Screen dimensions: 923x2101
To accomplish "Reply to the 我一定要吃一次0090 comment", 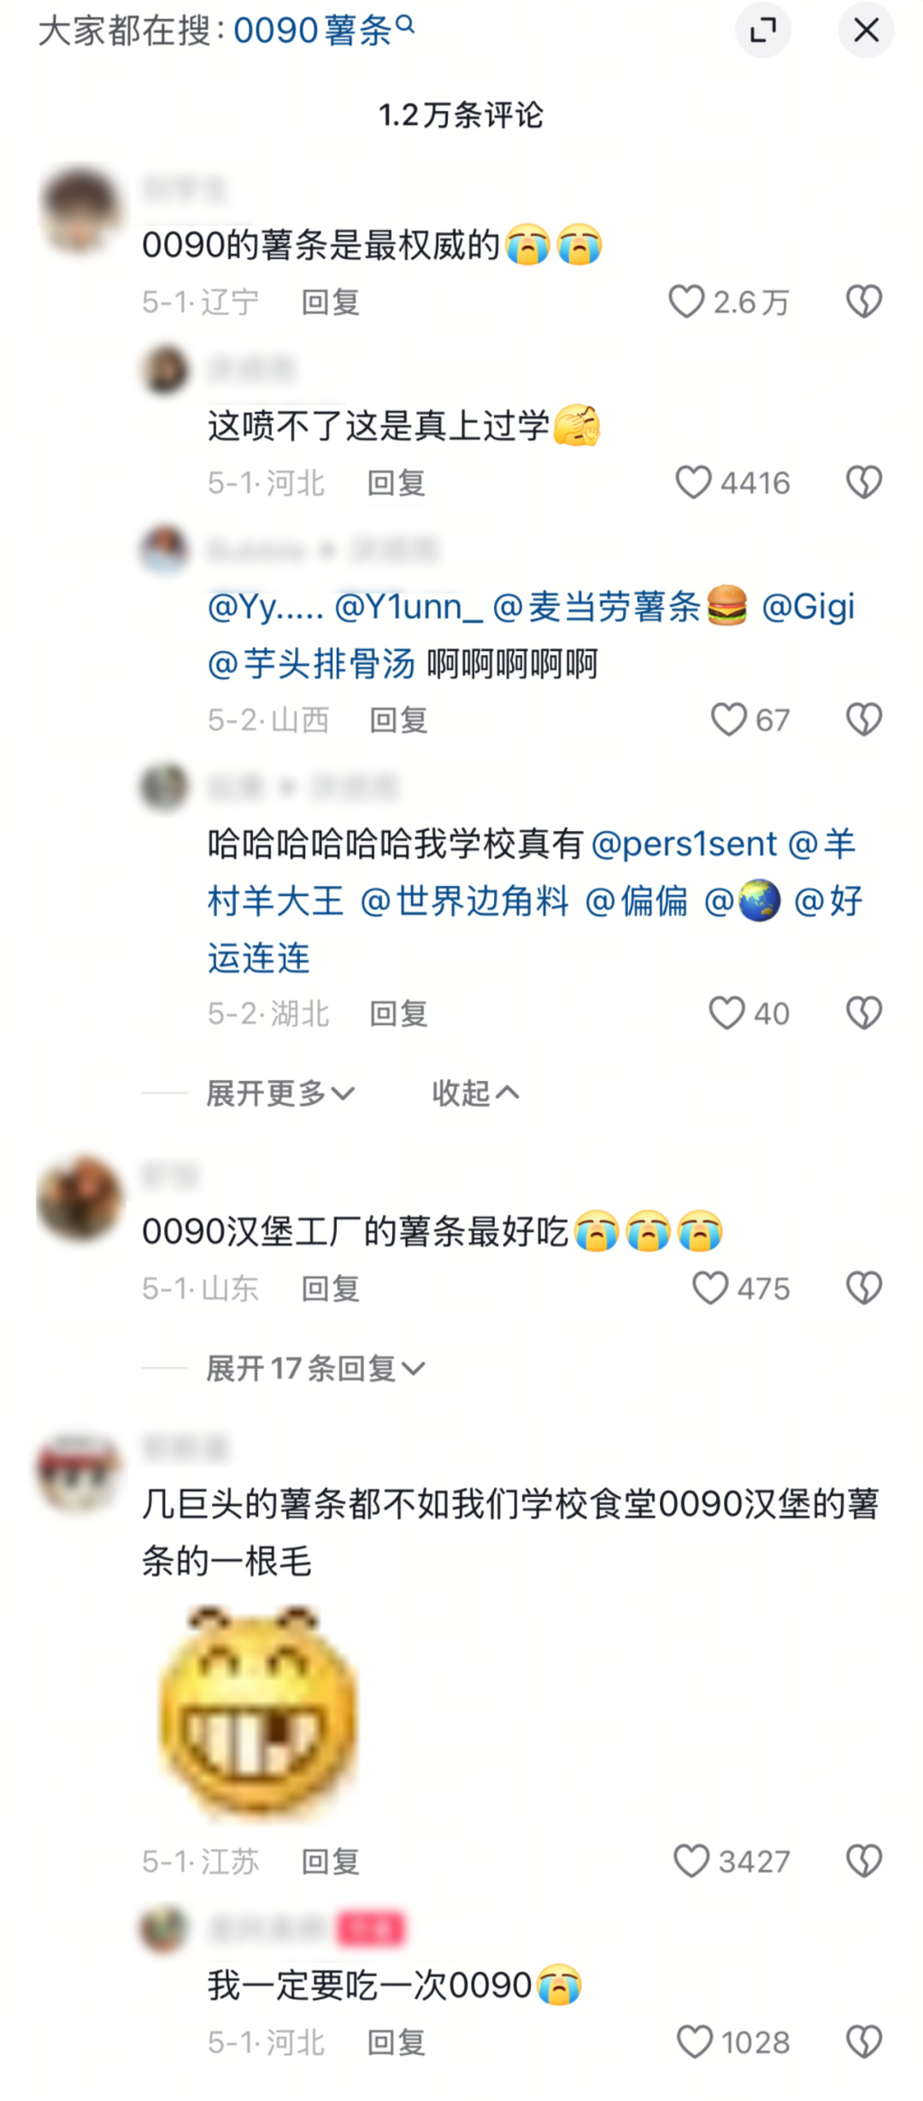I will tap(397, 2043).
